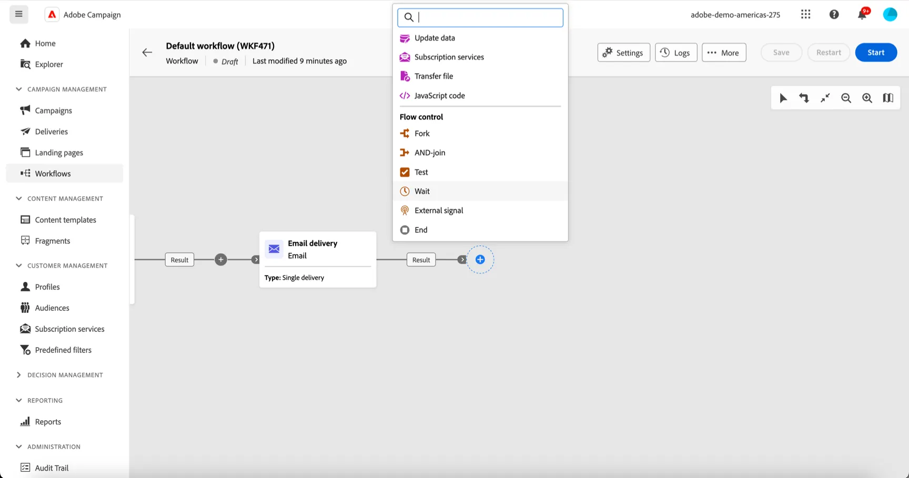Zoom in the workflow canvas

click(867, 98)
